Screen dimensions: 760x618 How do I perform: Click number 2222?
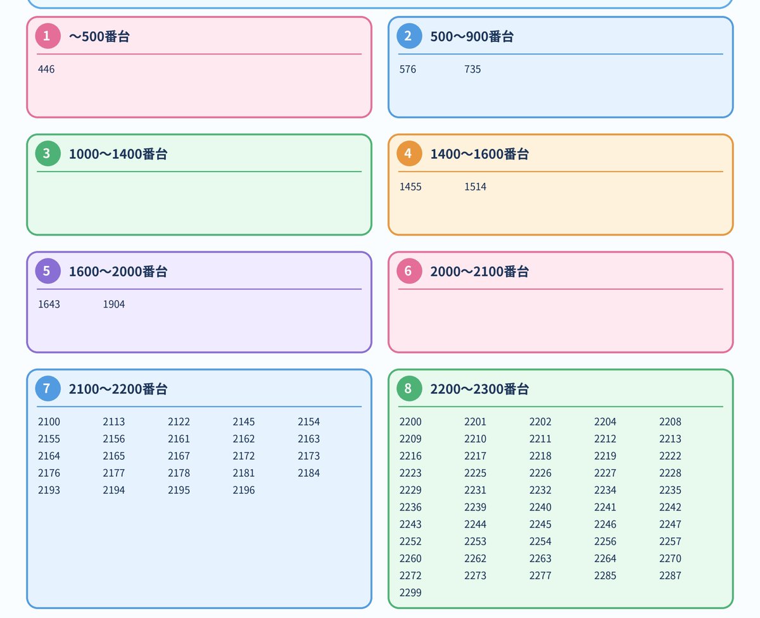click(x=670, y=456)
